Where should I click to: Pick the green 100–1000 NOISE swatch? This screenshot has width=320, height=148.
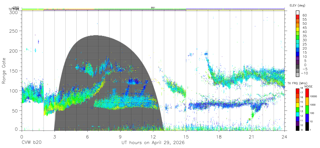tap(307, 109)
